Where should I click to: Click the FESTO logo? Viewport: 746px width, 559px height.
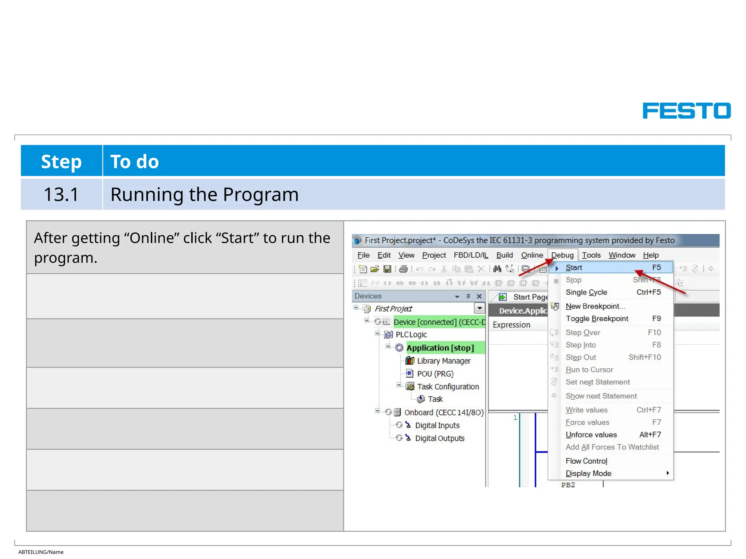click(x=687, y=111)
